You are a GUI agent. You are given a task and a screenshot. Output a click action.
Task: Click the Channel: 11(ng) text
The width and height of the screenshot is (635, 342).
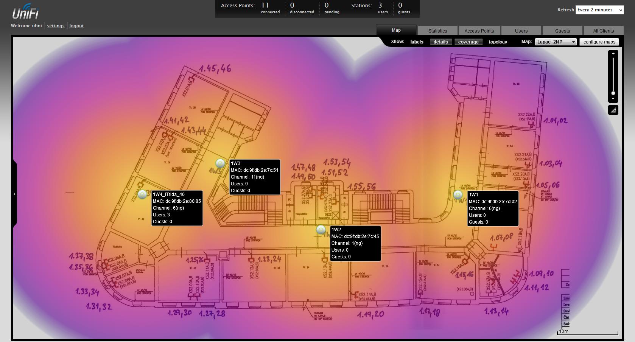[x=247, y=177]
